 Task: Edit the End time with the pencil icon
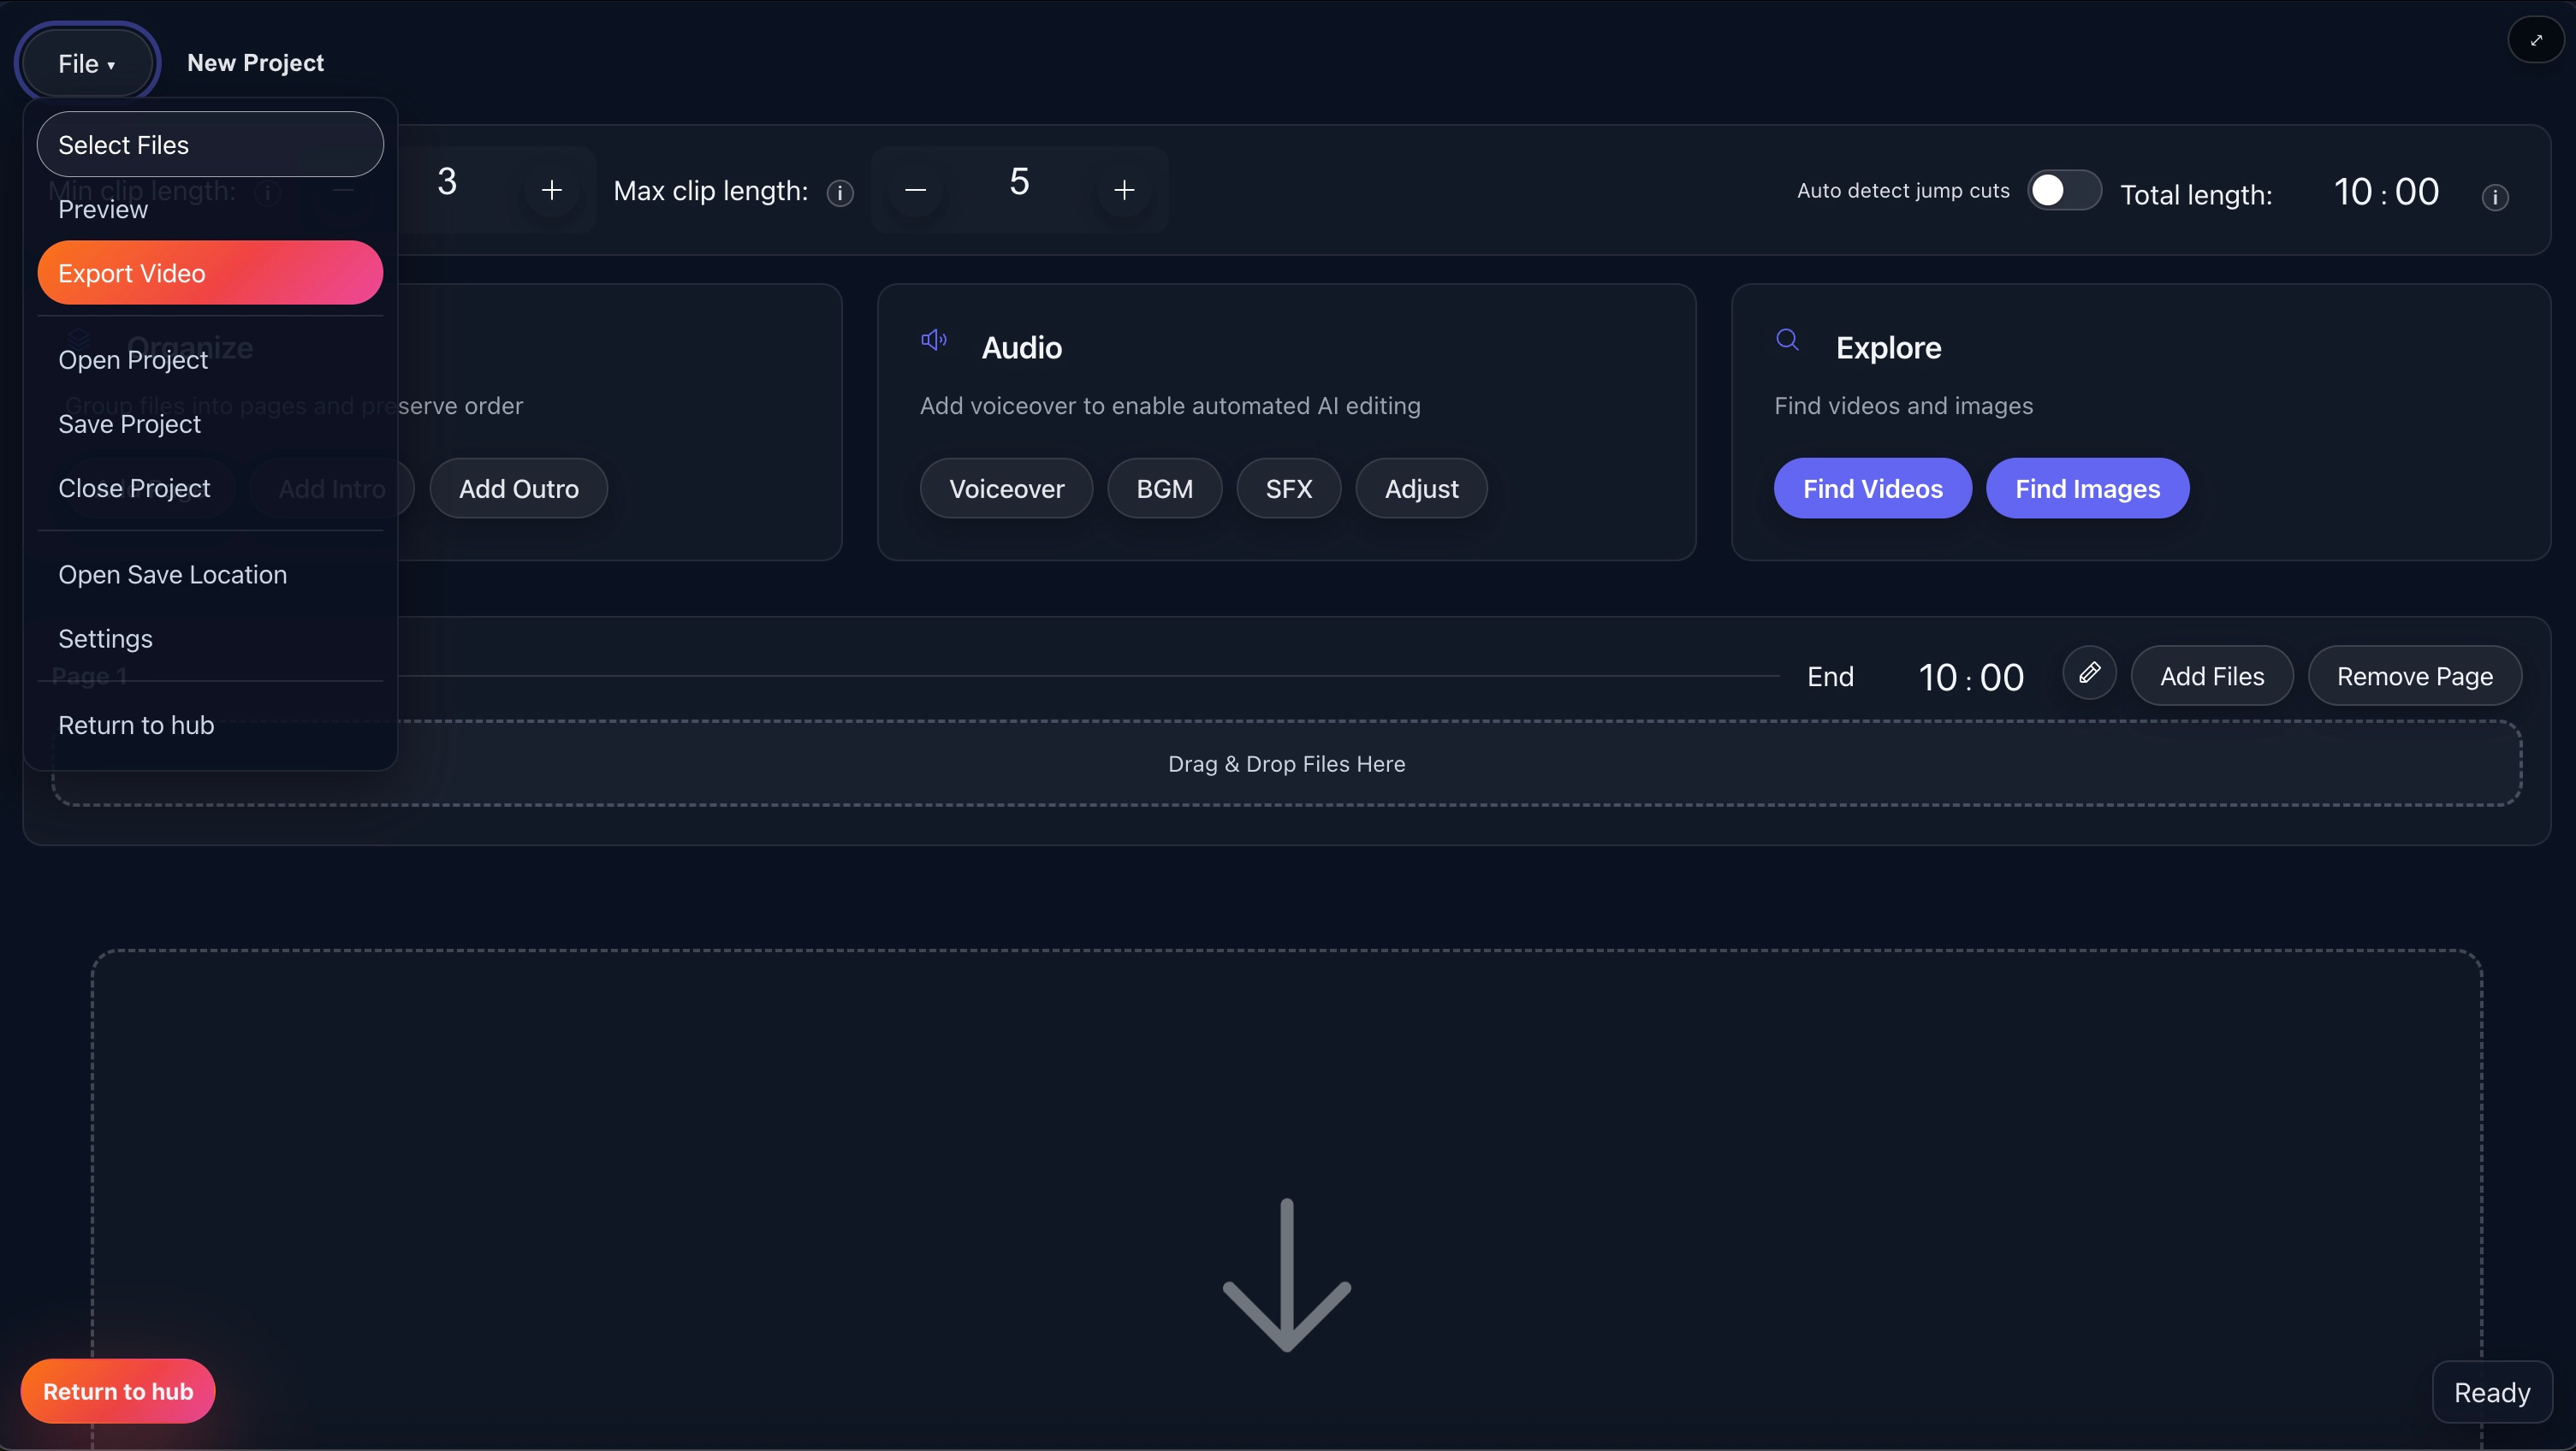(x=2090, y=673)
